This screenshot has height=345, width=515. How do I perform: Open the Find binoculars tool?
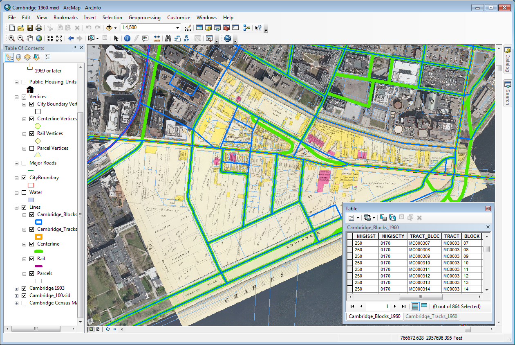tap(168, 38)
